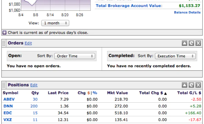
Task: Switch change display to dollar sign
Action: (89, 93)
